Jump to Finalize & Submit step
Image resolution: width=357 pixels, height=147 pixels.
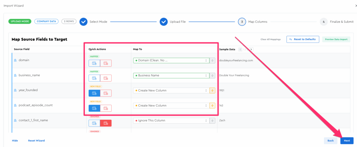click(324, 22)
